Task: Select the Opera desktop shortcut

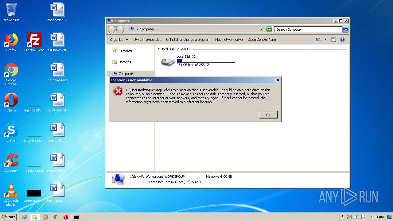Action: 11,103
